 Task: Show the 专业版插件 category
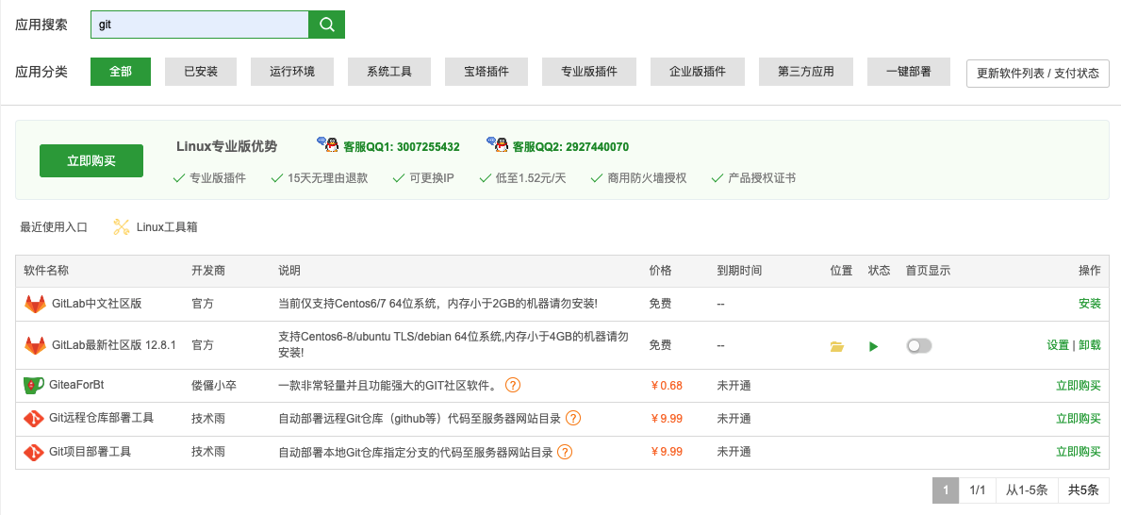point(589,72)
